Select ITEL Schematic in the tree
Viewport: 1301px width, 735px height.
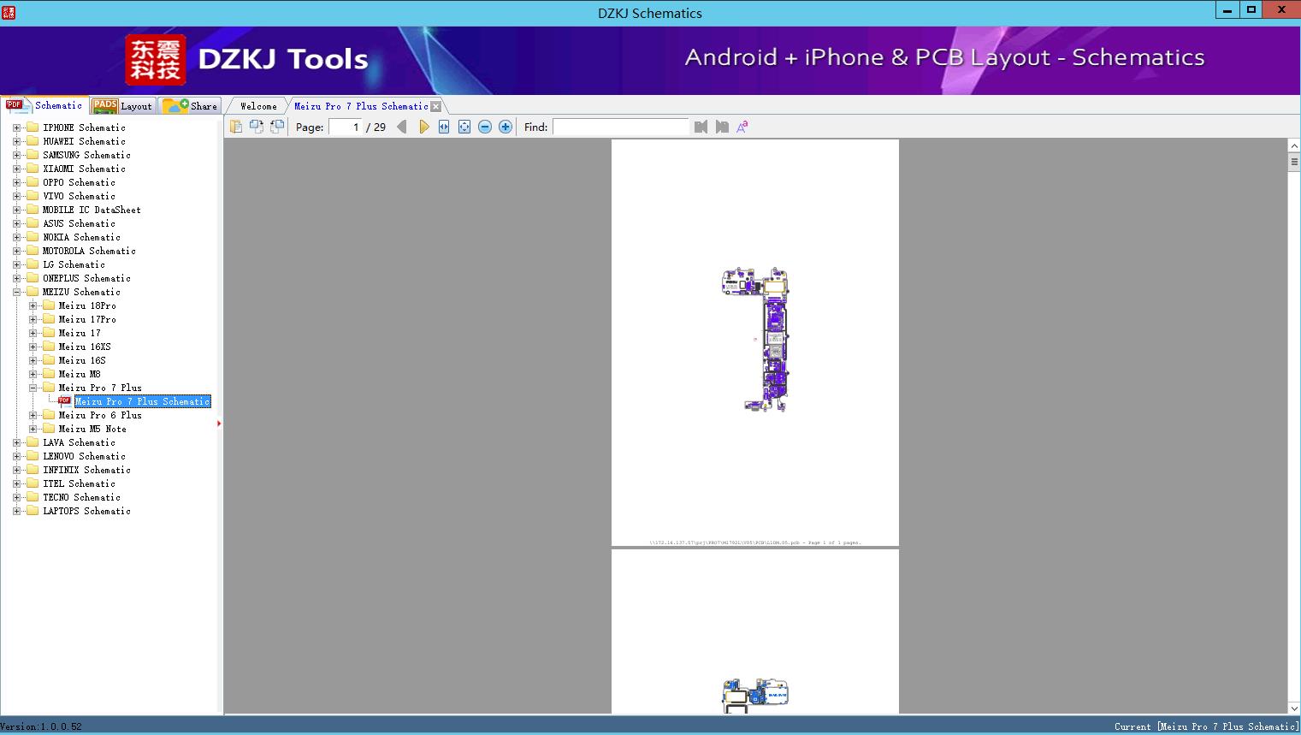pos(79,483)
